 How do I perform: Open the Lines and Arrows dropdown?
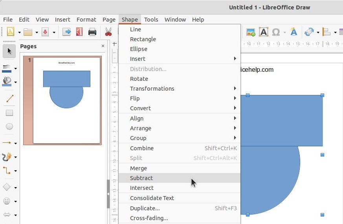coord(16,144)
